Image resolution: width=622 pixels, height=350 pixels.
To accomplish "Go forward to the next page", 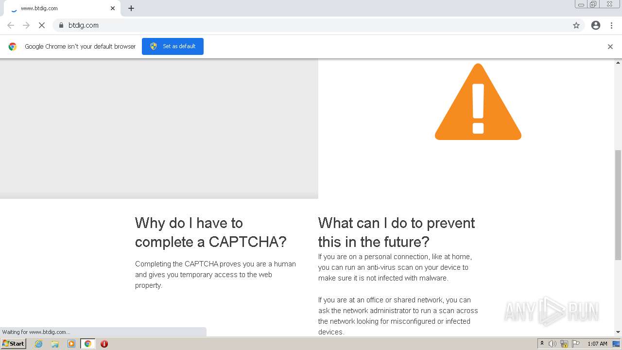I will (26, 25).
